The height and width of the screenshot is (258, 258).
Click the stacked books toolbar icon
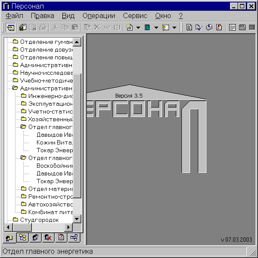209,28
